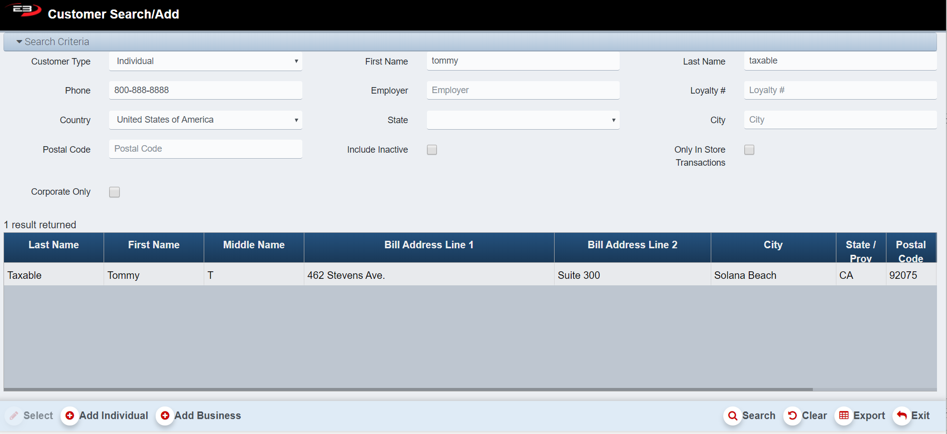Check the Only In Store Transactions box
The image size is (947, 434).
pyautogui.click(x=749, y=150)
